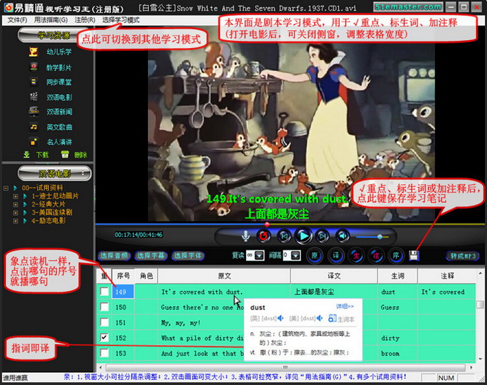Image resolution: width=487 pixels, height=385 pixels.
Task: Click the 转成MP3 button
Action: point(463,256)
